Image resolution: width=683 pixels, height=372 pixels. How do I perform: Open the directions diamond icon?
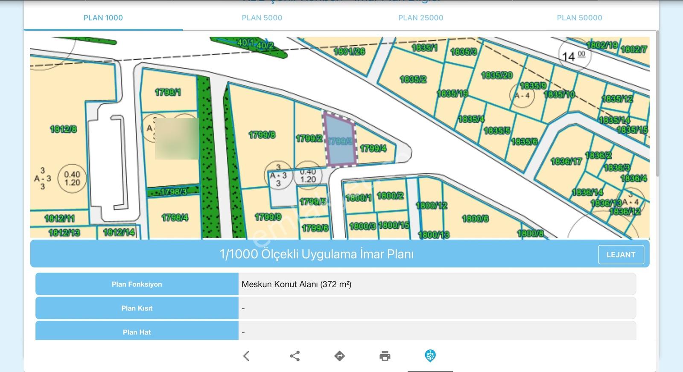(x=339, y=356)
